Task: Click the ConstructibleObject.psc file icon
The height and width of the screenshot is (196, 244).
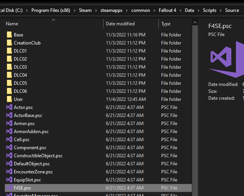Action: (9, 156)
